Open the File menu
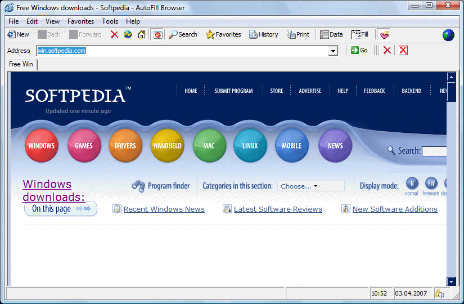 13,21
